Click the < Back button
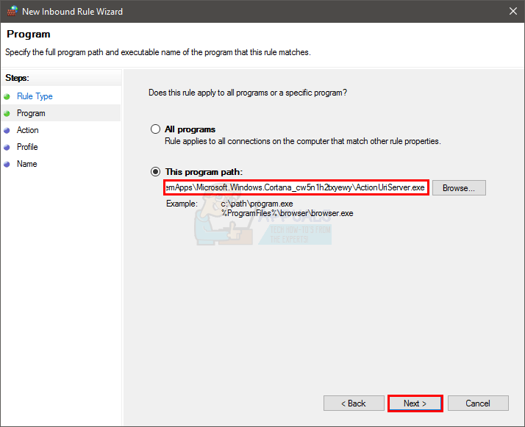Screen dimensions: 525x427 pos(354,403)
